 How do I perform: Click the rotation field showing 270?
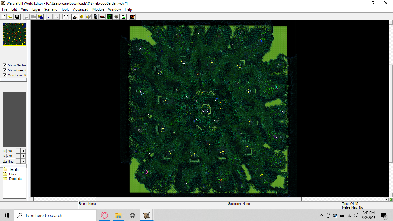point(10,156)
